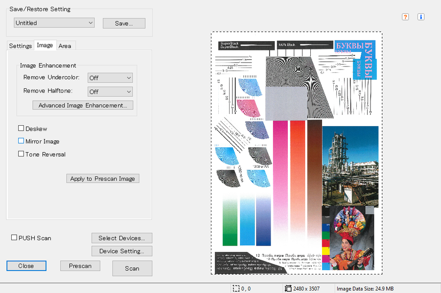Switch to the Area tab

coord(65,46)
